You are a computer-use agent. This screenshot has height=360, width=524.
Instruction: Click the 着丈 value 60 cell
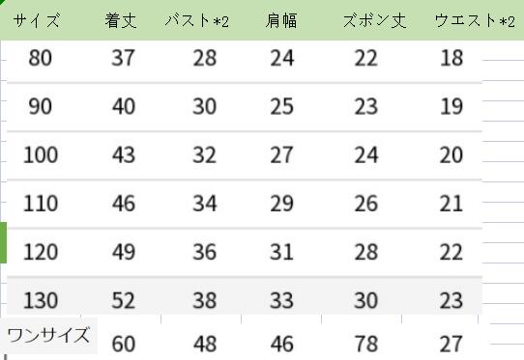click(x=124, y=344)
